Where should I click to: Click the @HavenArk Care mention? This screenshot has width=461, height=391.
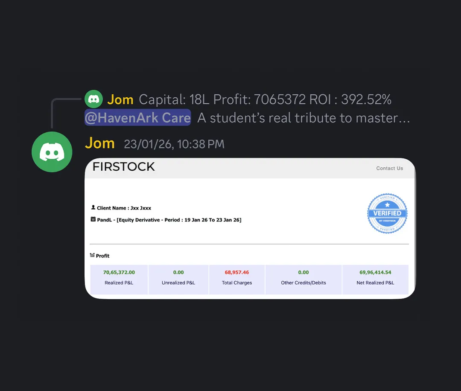137,117
